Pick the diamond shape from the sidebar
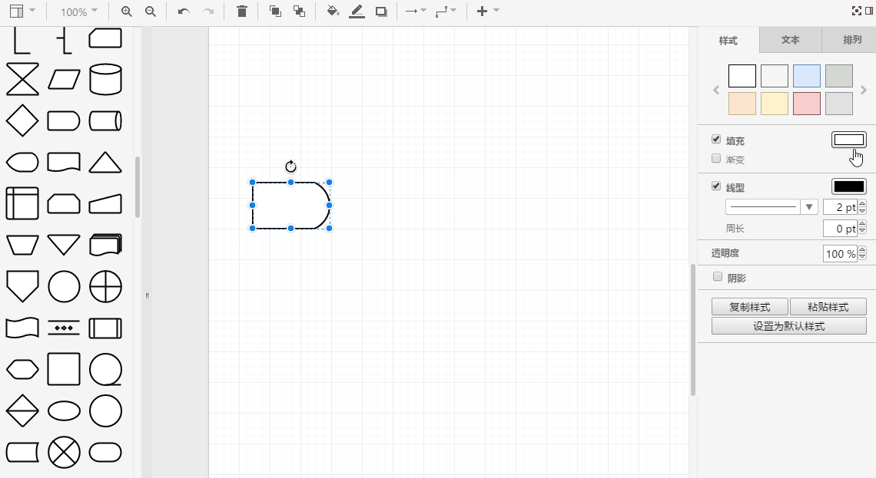Image resolution: width=876 pixels, height=478 pixels. [x=22, y=120]
